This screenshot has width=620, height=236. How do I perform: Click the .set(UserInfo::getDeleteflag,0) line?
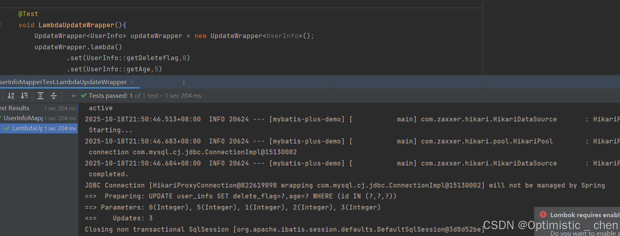click(128, 58)
